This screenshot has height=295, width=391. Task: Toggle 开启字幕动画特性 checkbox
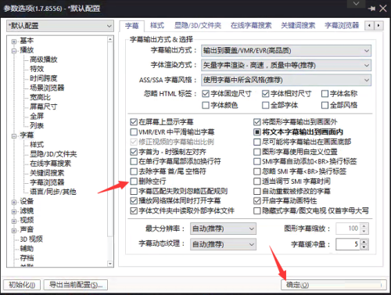[257, 201]
